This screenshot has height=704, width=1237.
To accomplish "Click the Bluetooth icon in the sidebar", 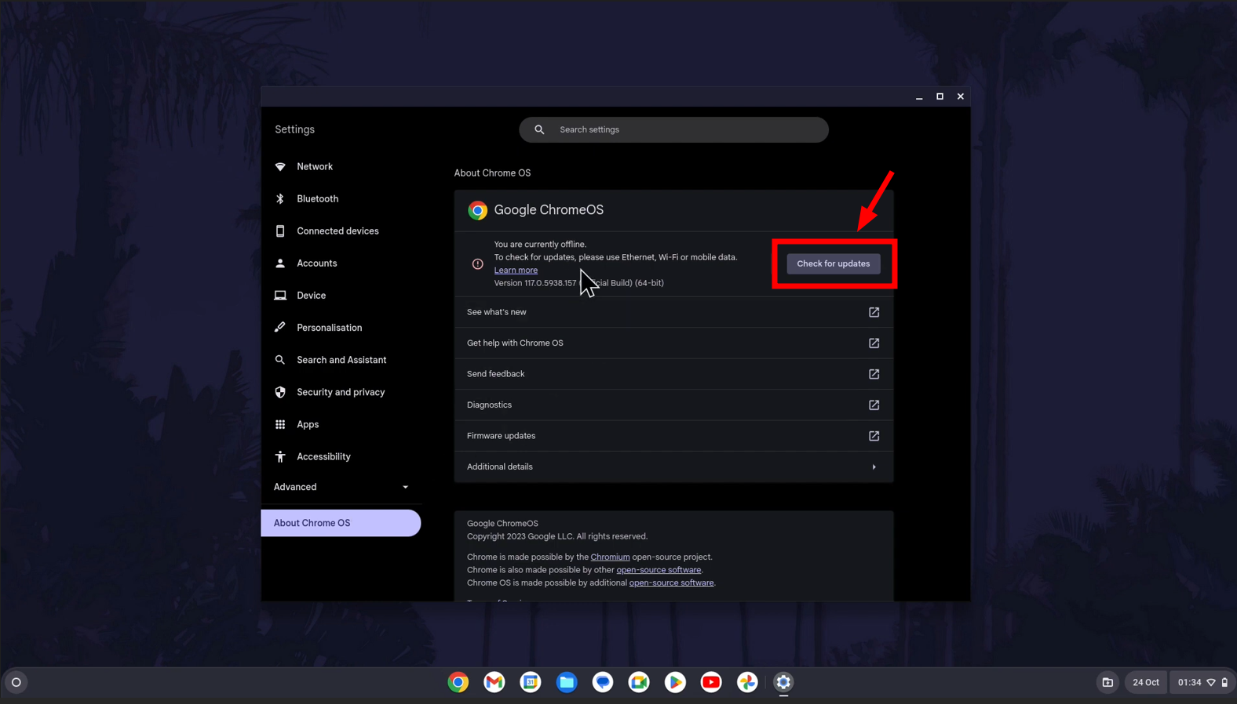I will coord(280,199).
